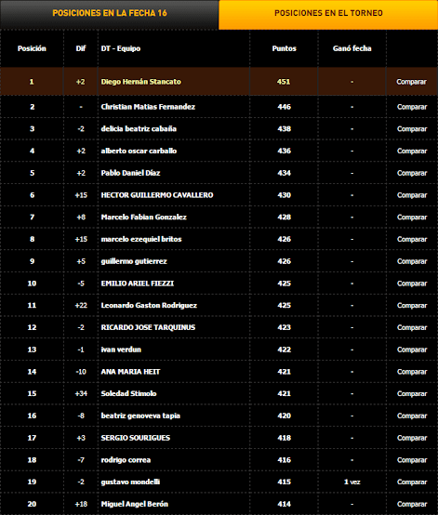Compare with Miguel Angel Berón
438x515 pixels.
[412, 504]
